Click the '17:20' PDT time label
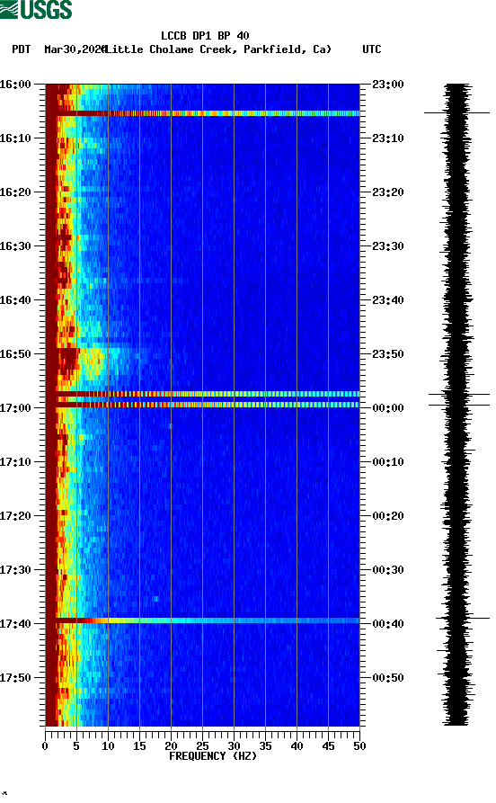The height and width of the screenshot is (803, 496). pos(15,516)
